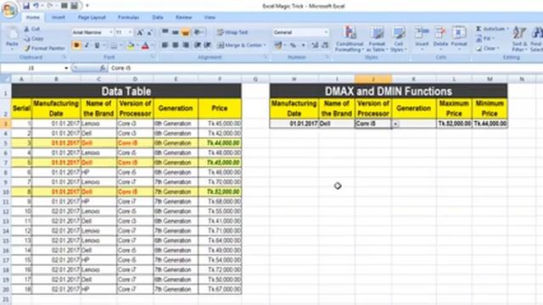The height and width of the screenshot is (305, 543).
Task: Open Sort & Filter menu
Action: pos(519,39)
